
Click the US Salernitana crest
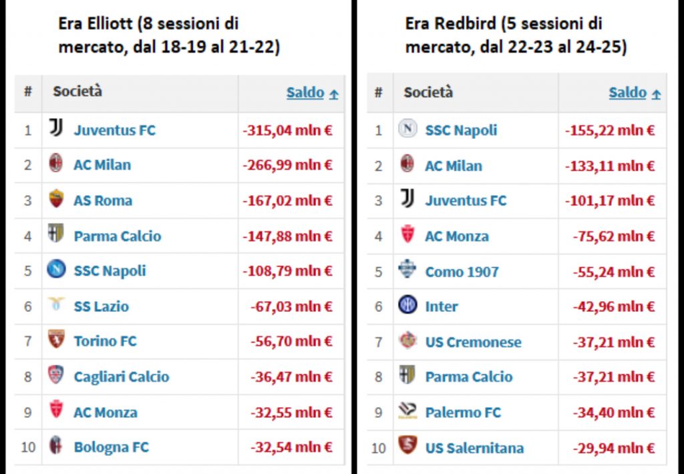pyautogui.click(x=407, y=447)
